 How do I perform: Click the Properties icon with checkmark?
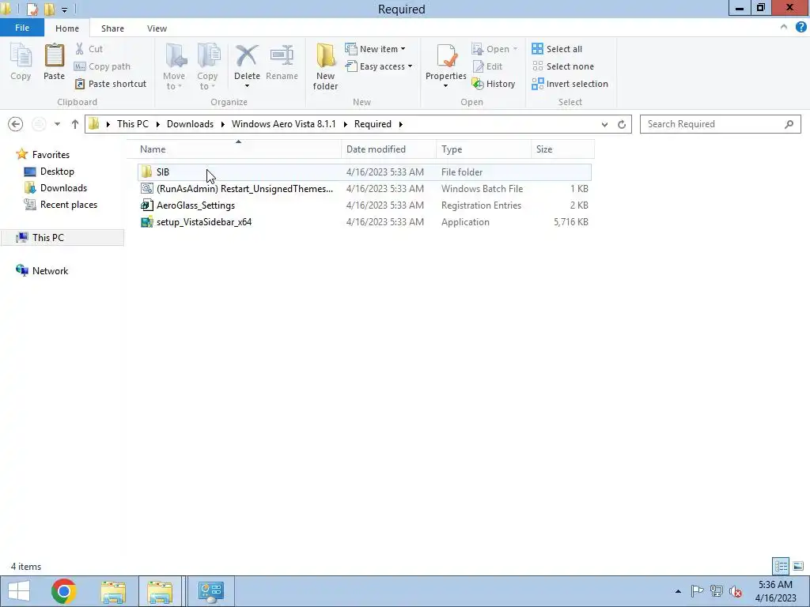tap(446, 56)
